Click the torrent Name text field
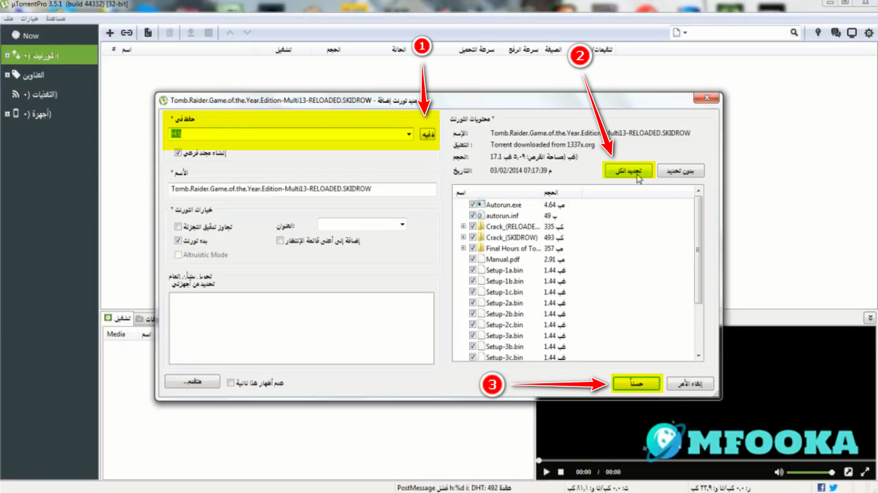 [x=302, y=189]
